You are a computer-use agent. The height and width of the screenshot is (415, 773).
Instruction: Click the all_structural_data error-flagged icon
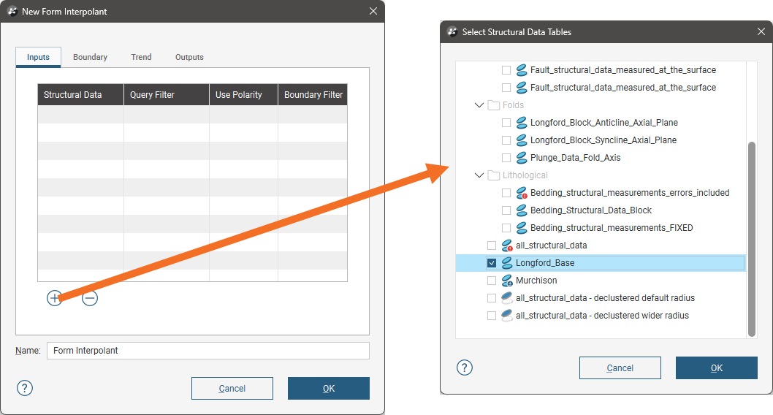pyautogui.click(x=507, y=245)
